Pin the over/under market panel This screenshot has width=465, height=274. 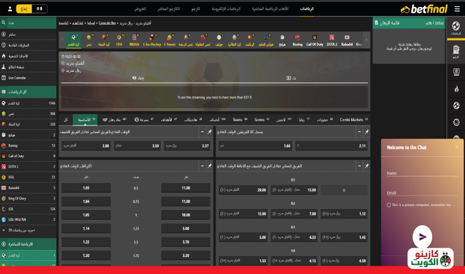click(210, 166)
